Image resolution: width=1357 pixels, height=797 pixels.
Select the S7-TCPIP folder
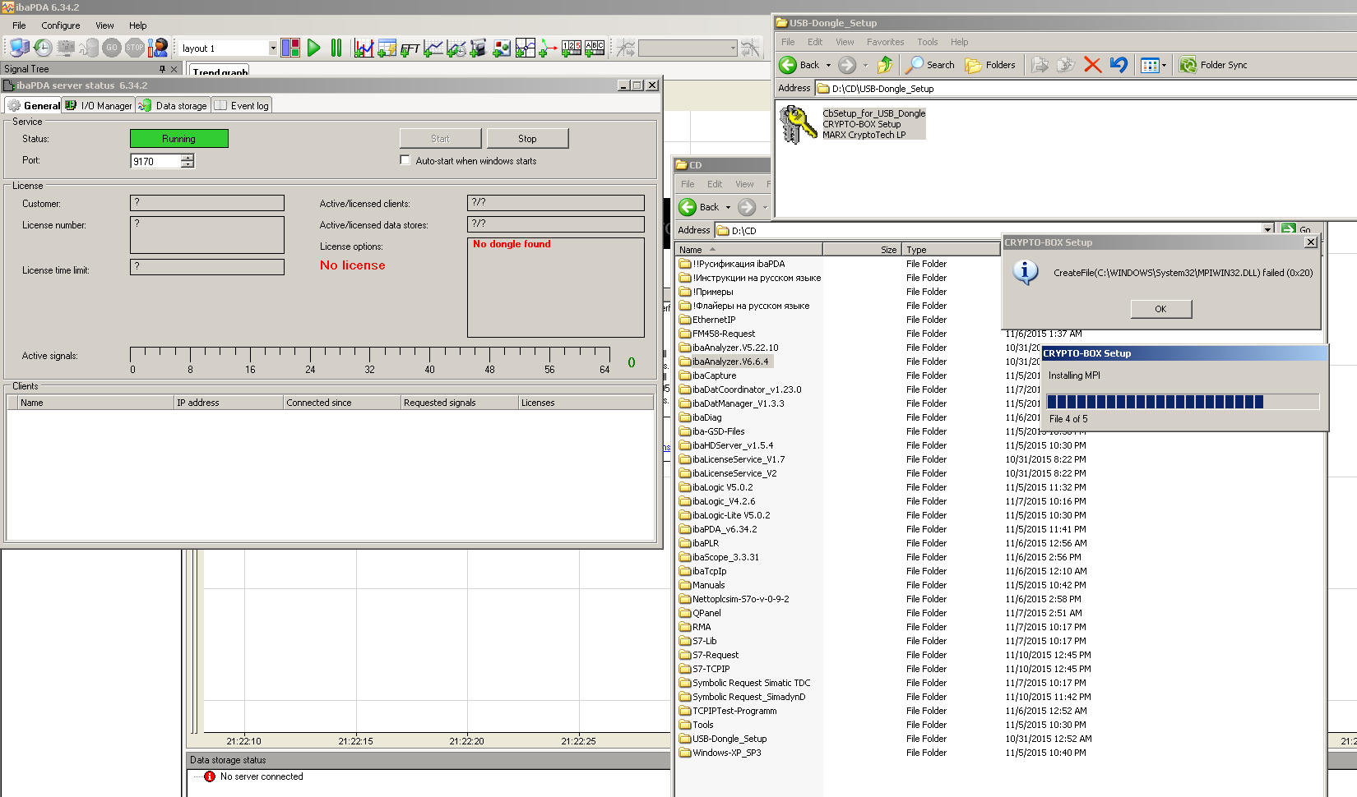tap(705, 669)
